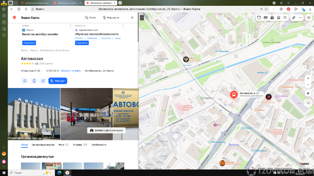This screenshot has height=176, width=314.
Task: Open Yandex Browser from the taskbar
Action: [67, 173]
